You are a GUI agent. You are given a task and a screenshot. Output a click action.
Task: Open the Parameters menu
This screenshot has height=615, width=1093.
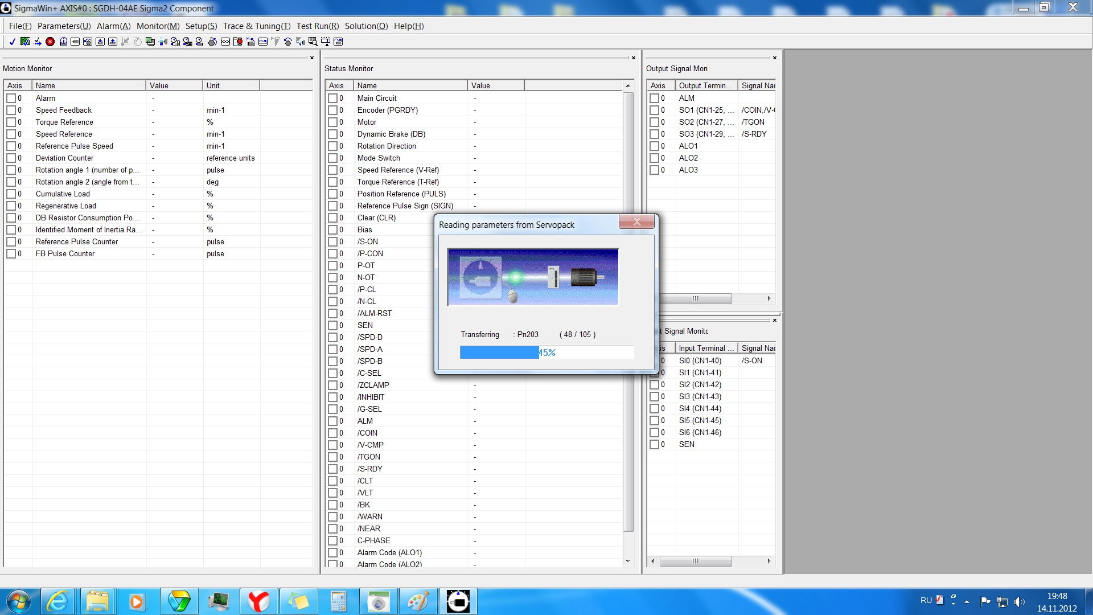click(x=64, y=26)
